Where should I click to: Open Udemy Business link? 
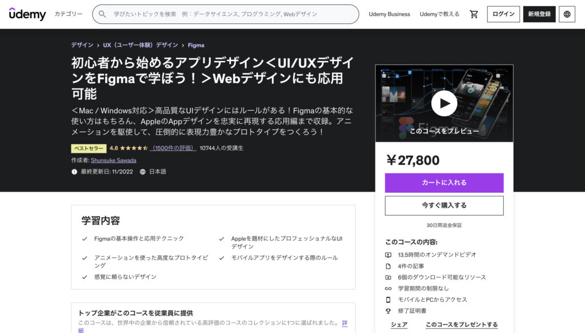pyautogui.click(x=389, y=14)
